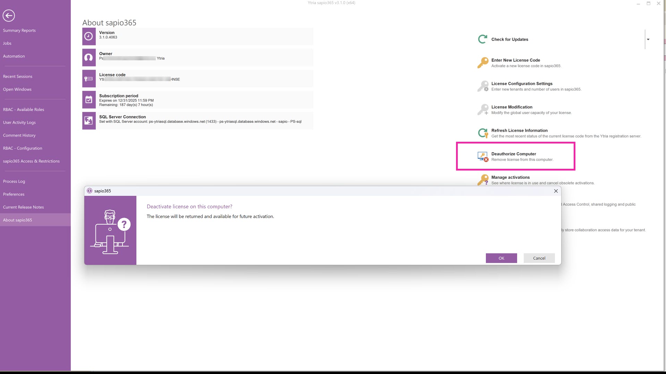Image resolution: width=666 pixels, height=374 pixels.
Task: Open Summary Reports in the sidebar
Action: (19, 31)
